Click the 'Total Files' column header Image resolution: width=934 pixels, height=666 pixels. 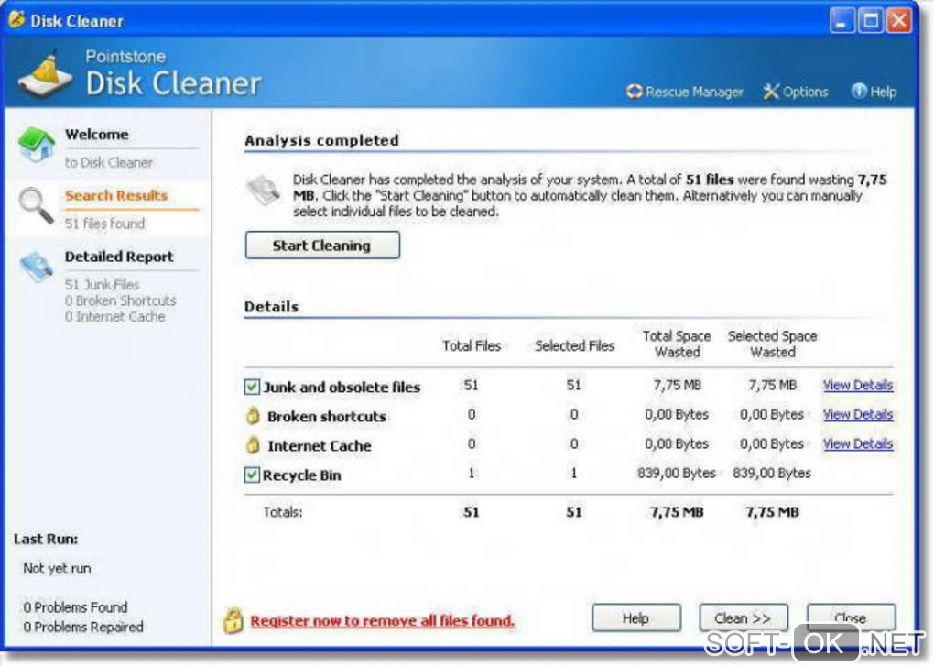[472, 346]
